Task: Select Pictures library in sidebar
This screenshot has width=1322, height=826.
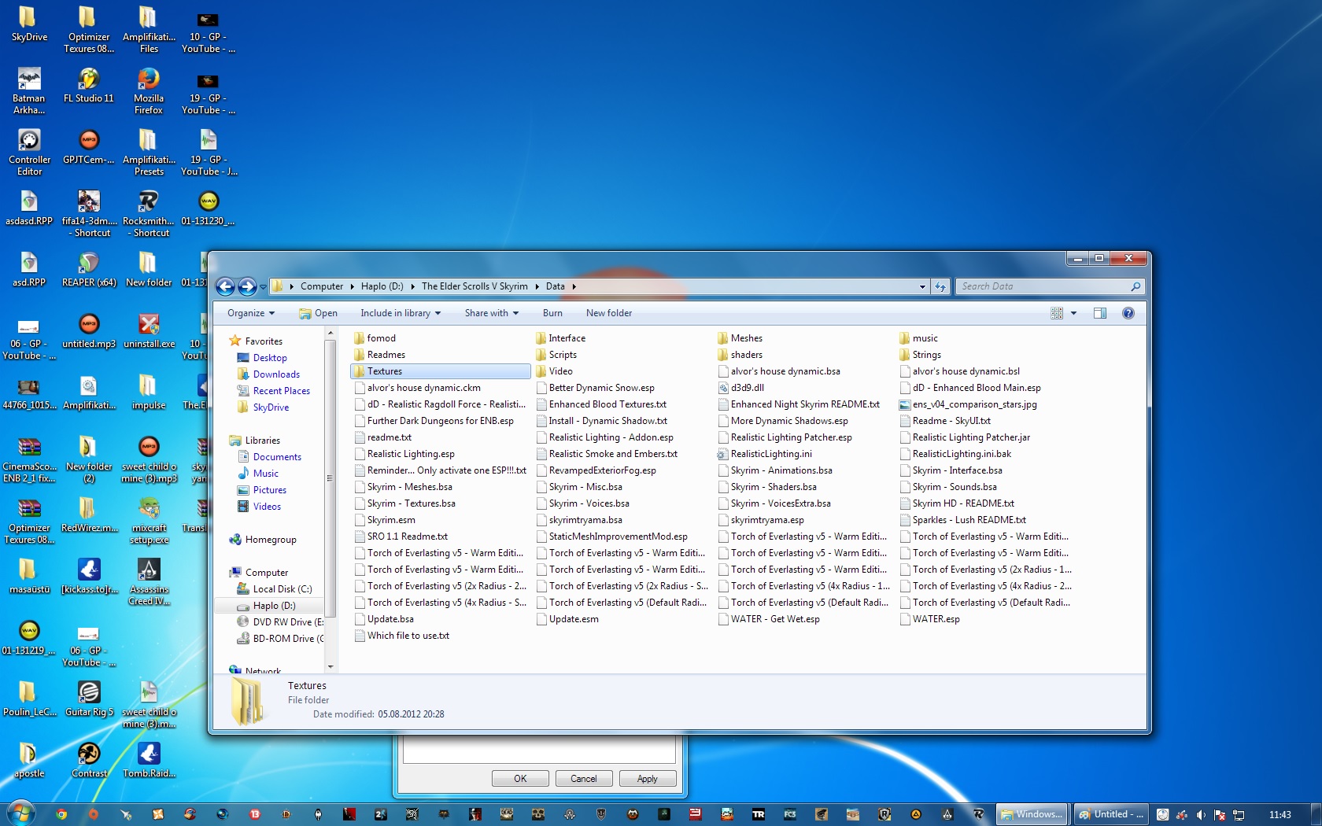Action: (270, 490)
